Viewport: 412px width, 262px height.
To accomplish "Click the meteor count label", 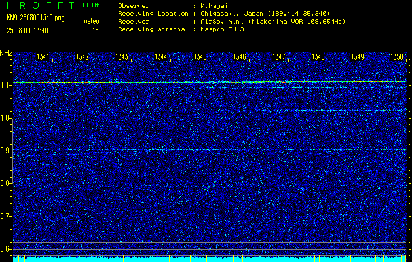I will coord(91,21).
